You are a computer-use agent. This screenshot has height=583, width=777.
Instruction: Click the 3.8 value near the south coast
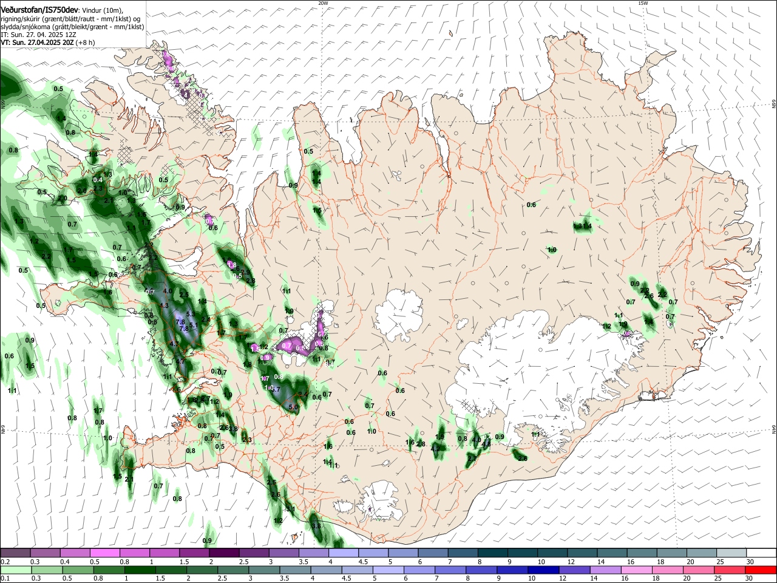tap(316, 526)
